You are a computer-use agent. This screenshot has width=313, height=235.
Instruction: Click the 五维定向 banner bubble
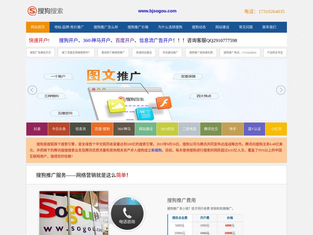(x=65, y=113)
